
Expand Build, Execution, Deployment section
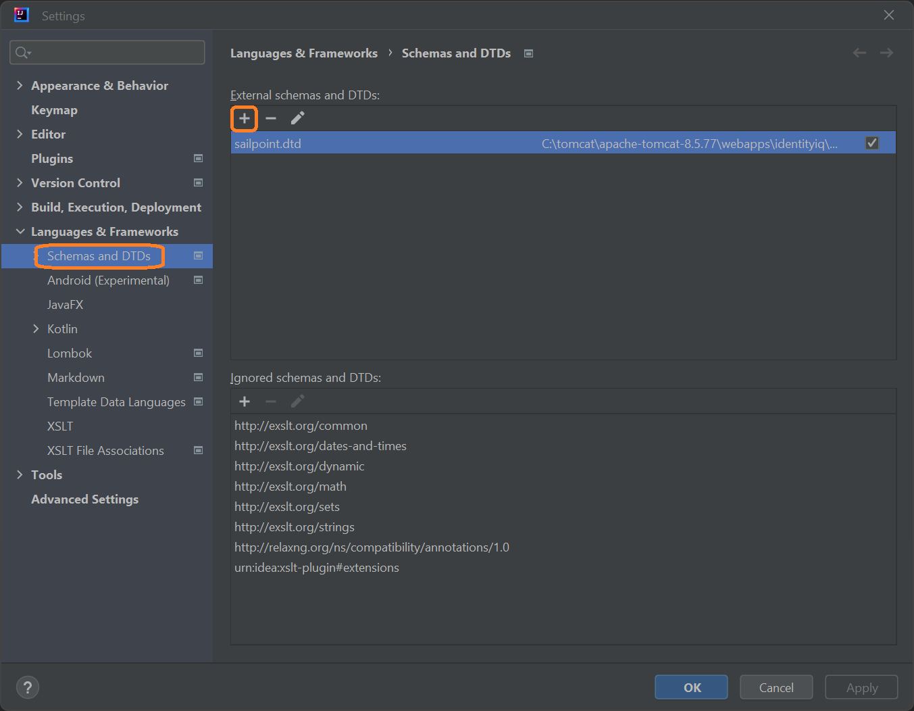(x=20, y=207)
